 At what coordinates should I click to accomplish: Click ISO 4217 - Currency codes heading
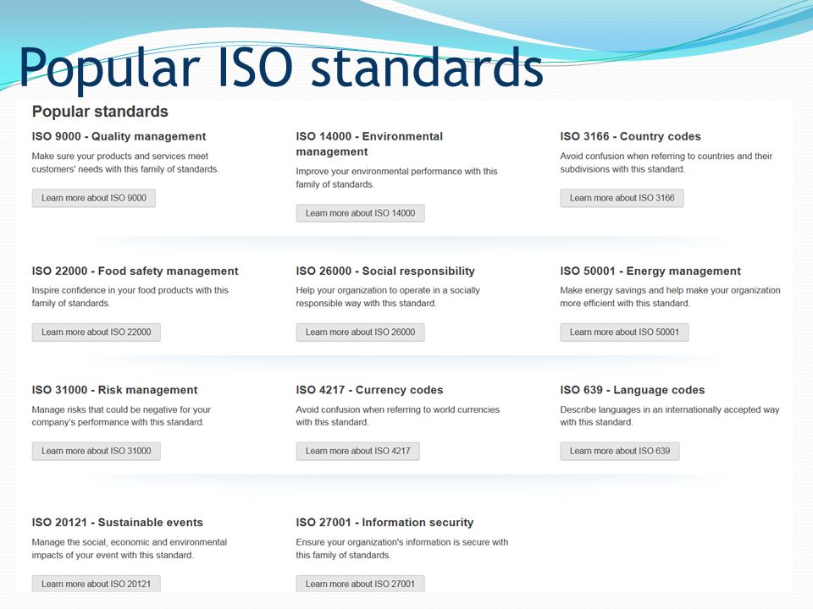pyautogui.click(x=370, y=390)
